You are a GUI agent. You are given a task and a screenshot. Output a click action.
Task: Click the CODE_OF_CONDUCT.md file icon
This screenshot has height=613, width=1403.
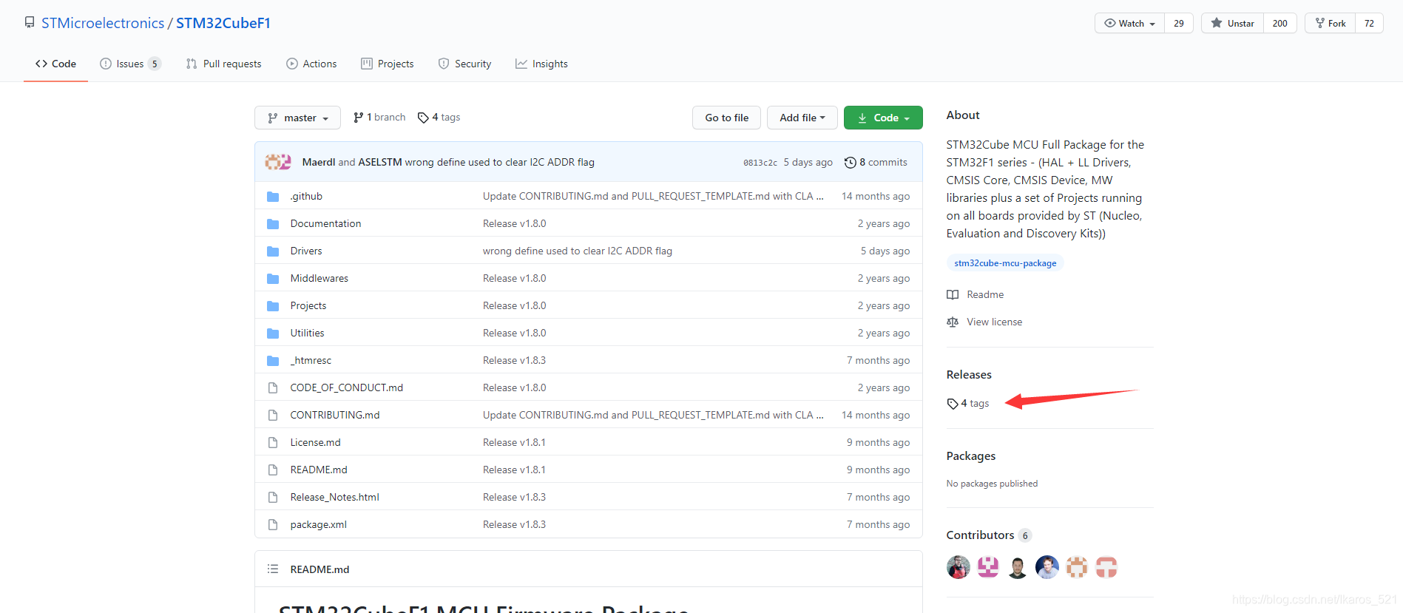(x=273, y=388)
